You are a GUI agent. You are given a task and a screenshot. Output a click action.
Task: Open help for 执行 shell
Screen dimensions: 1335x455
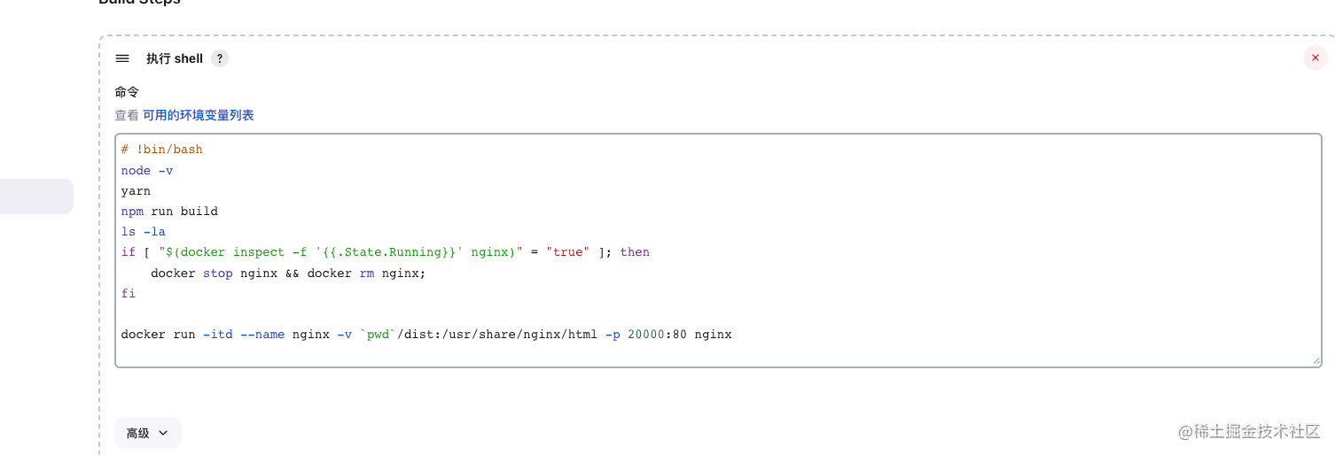(x=220, y=58)
